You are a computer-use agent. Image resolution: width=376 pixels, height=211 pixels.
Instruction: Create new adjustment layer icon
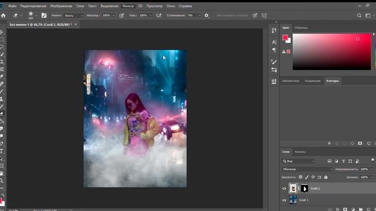click(353, 209)
